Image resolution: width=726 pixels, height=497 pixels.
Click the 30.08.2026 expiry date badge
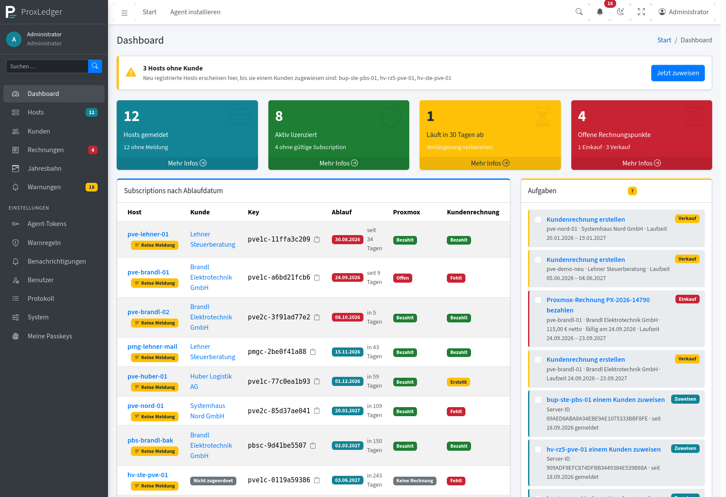point(347,239)
